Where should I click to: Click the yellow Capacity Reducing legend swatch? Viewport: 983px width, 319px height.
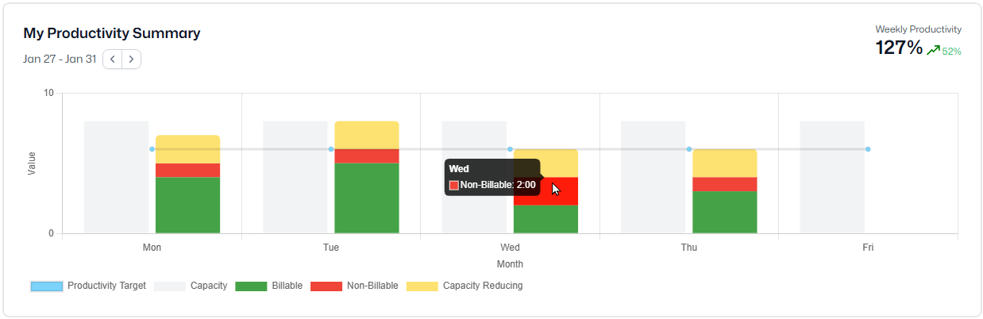(422, 286)
